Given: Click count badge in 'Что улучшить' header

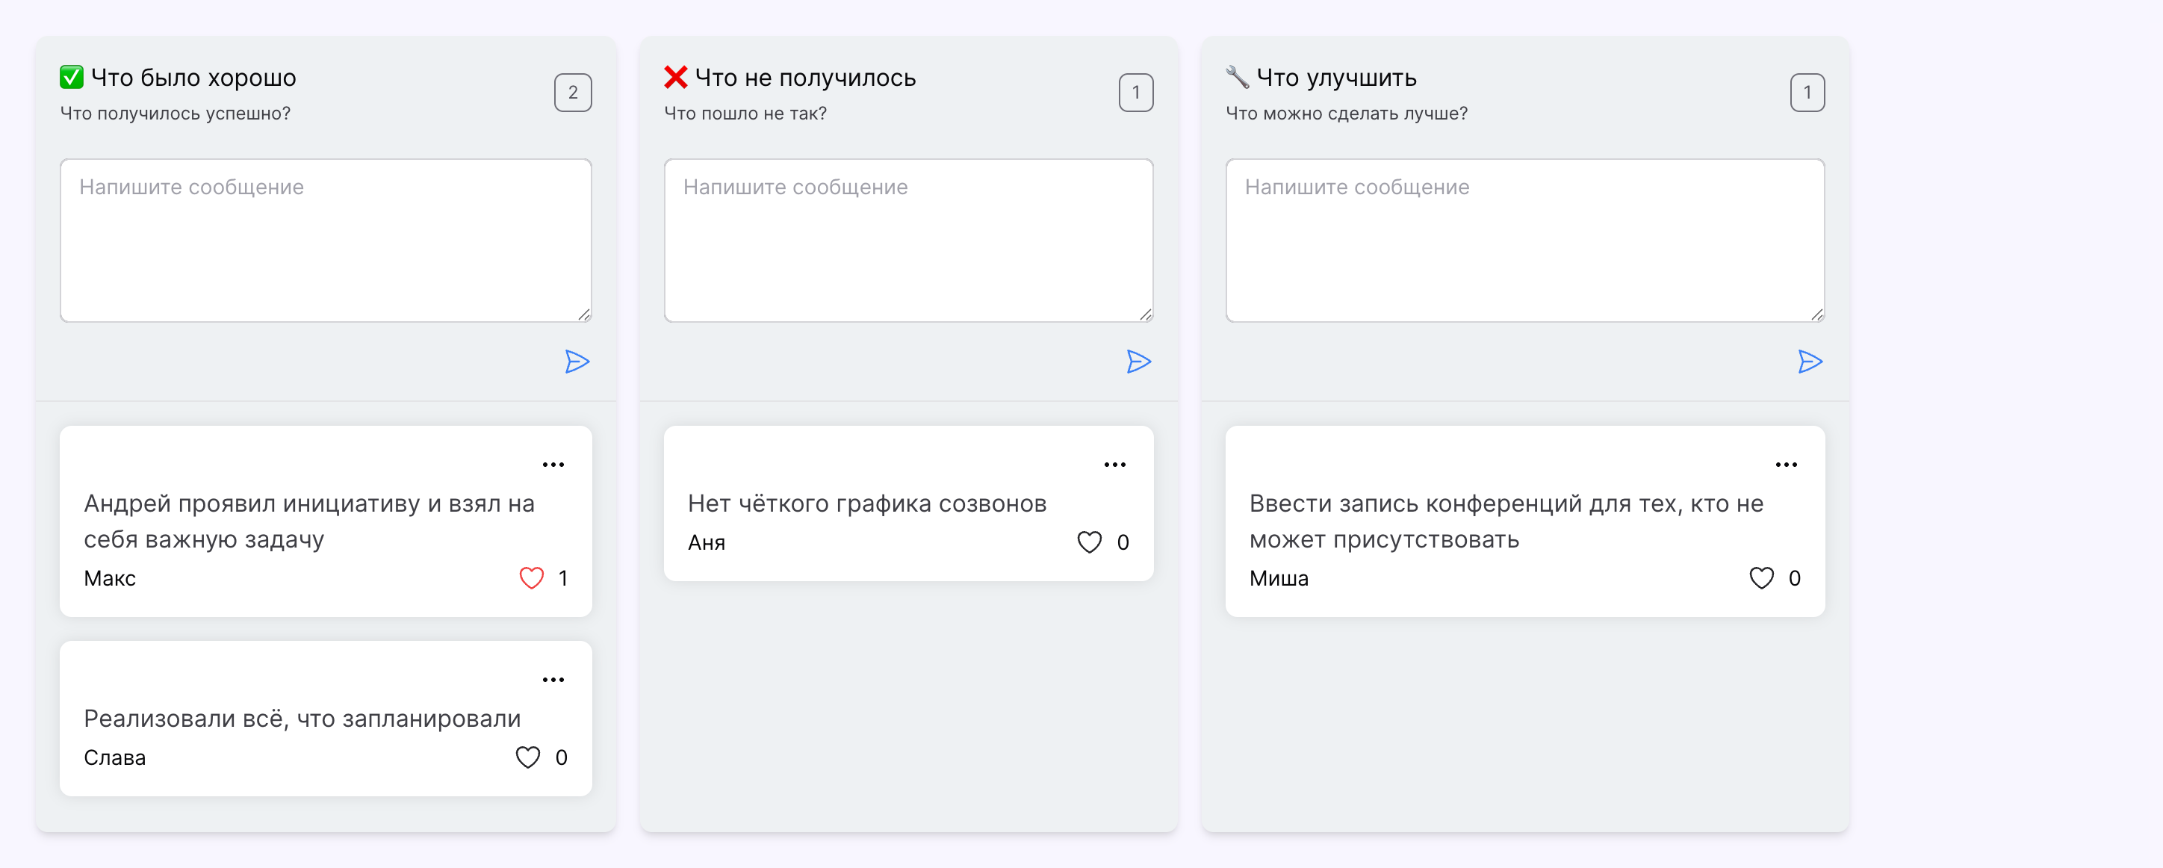Looking at the screenshot, I should tap(1807, 93).
